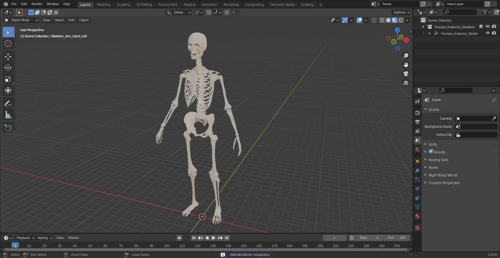Switch to rendered viewport shading

click(x=401, y=20)
